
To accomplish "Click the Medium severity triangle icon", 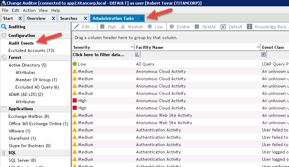I will point(123,27).
